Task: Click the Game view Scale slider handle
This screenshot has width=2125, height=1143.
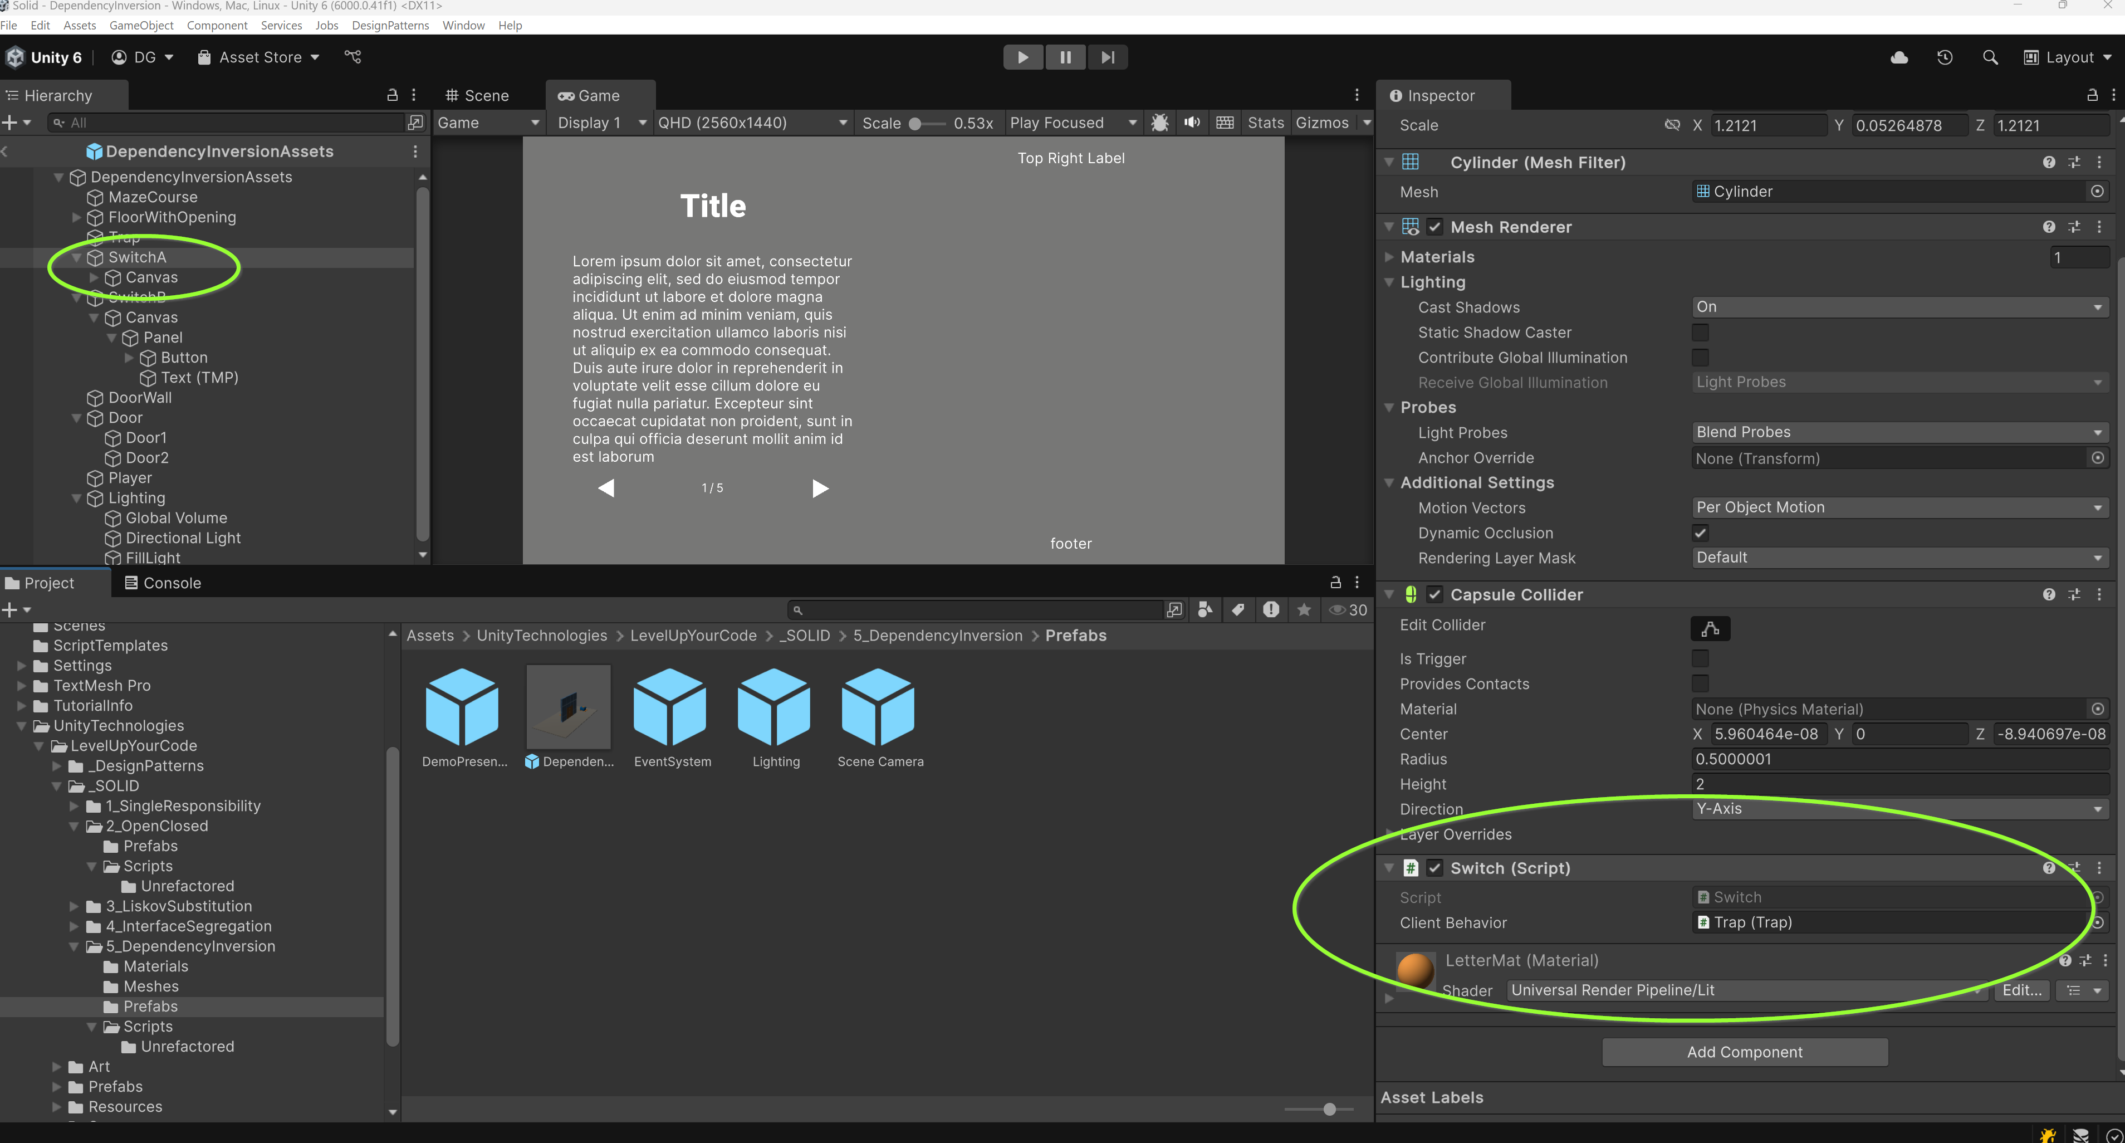Action: (x=915, y=124)
